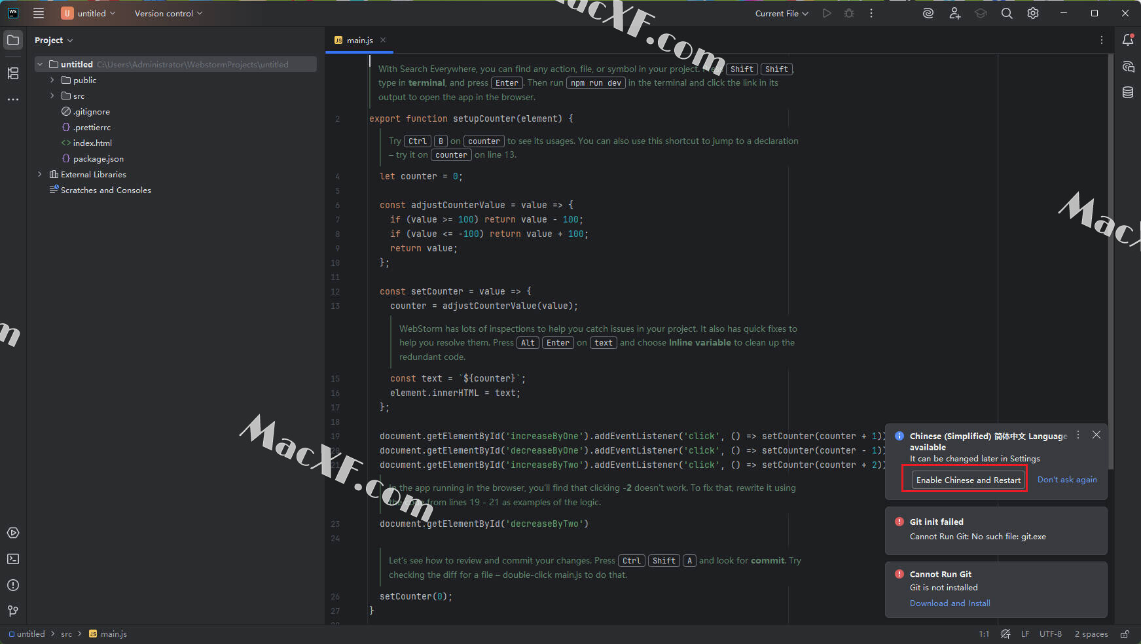
Task: Open the Problems tool window
Action: point(13,585)
